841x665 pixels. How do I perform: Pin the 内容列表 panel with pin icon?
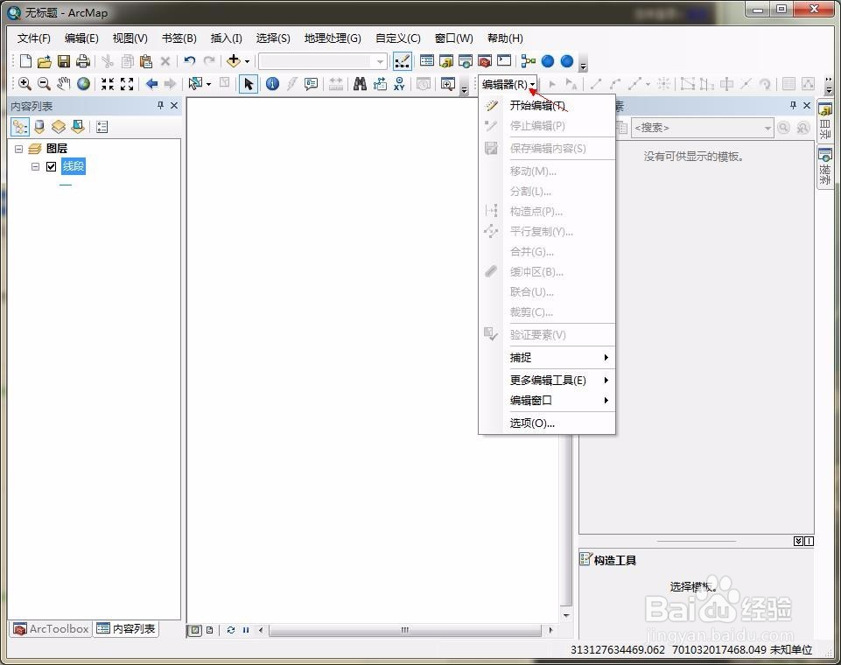tap(160, 105)
